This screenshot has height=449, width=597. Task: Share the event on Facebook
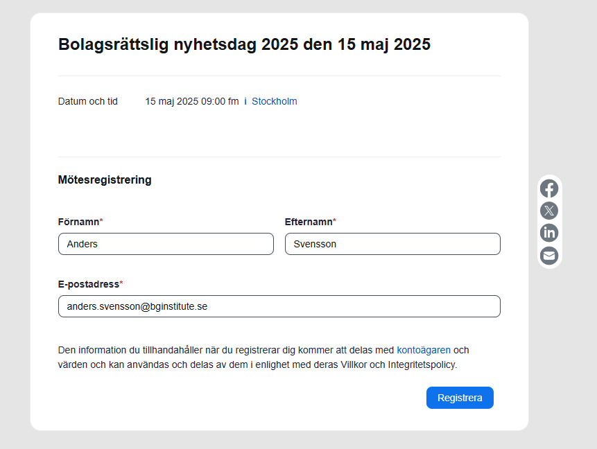(549, 188)
